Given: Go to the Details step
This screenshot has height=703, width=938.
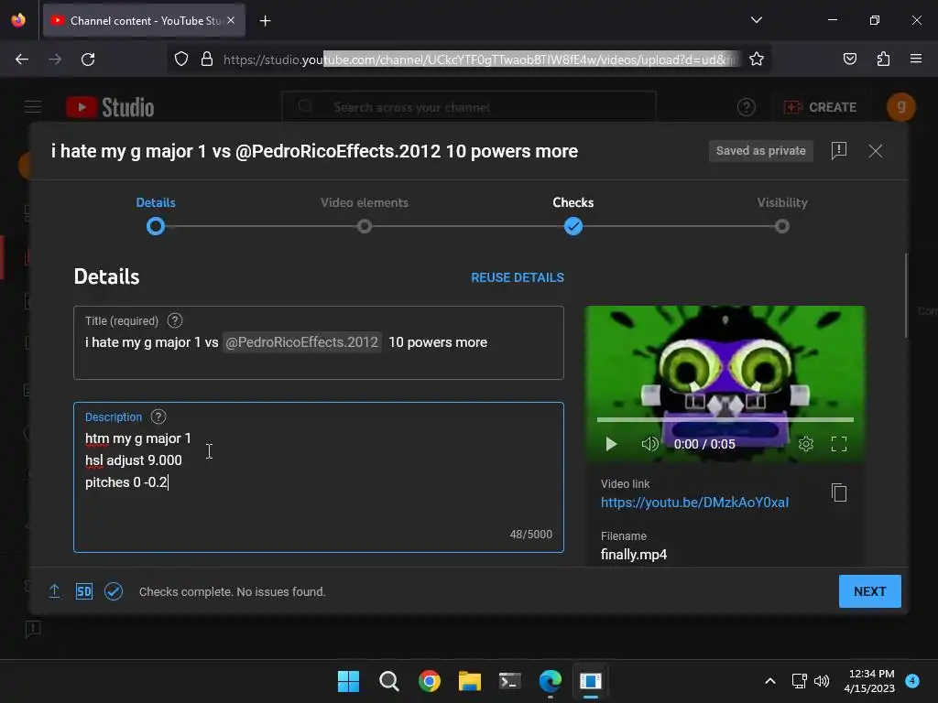Looking at the screenshot, I should point(156,216).
